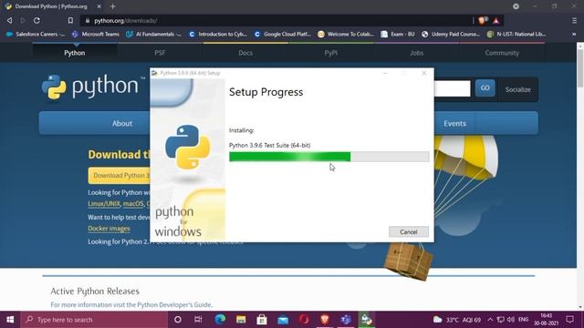Open the Exam - BU bookmark
This screenshot has height=328, width=584.
coord(398,34)
